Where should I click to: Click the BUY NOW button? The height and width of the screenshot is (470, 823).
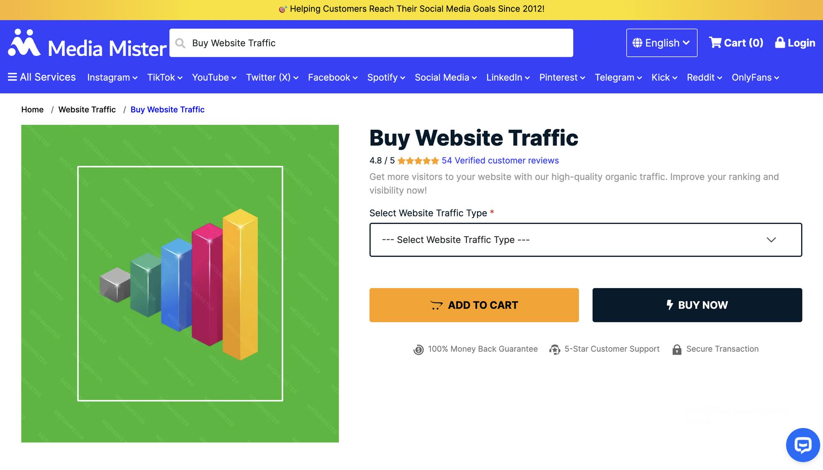pyautogui.click(x=697, y=305)
